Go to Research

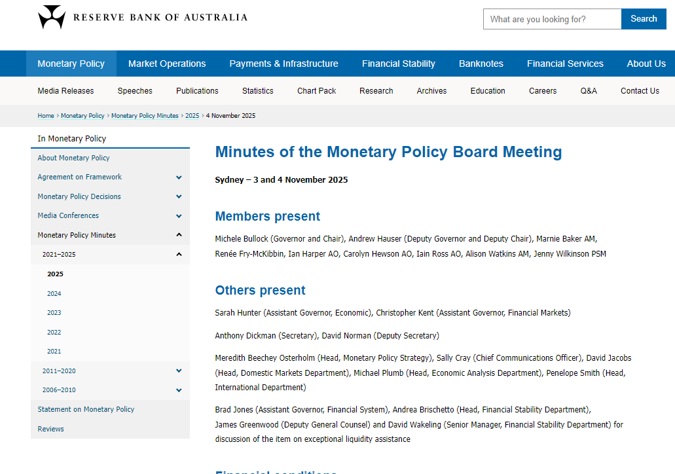(x=376, y=91)
